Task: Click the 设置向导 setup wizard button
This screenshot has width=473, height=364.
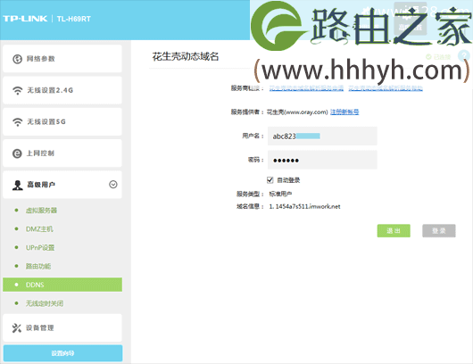Action: coord(62,353)
